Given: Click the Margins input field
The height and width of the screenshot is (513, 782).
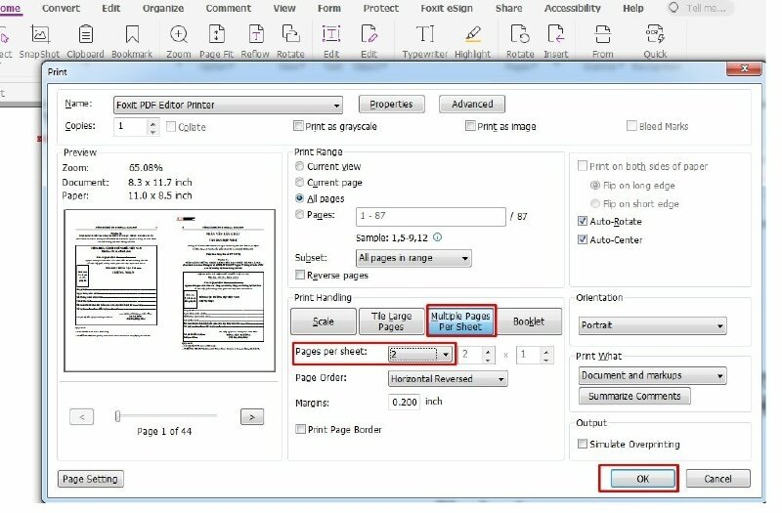Looking at the screenshot, I should [x=404, y=402].
